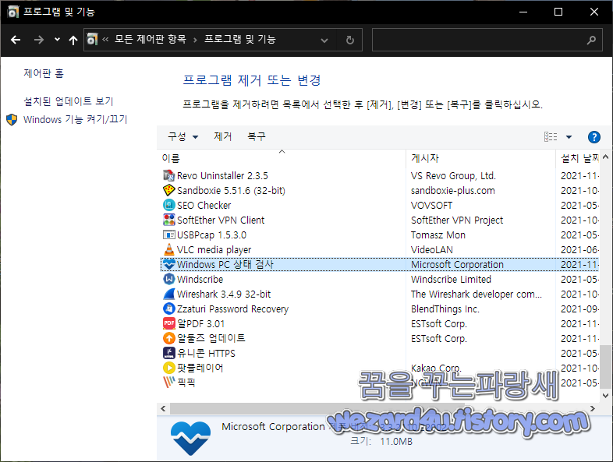
Task: Click the horizontal scrollbar left arrow
Action: coord(163,409)
